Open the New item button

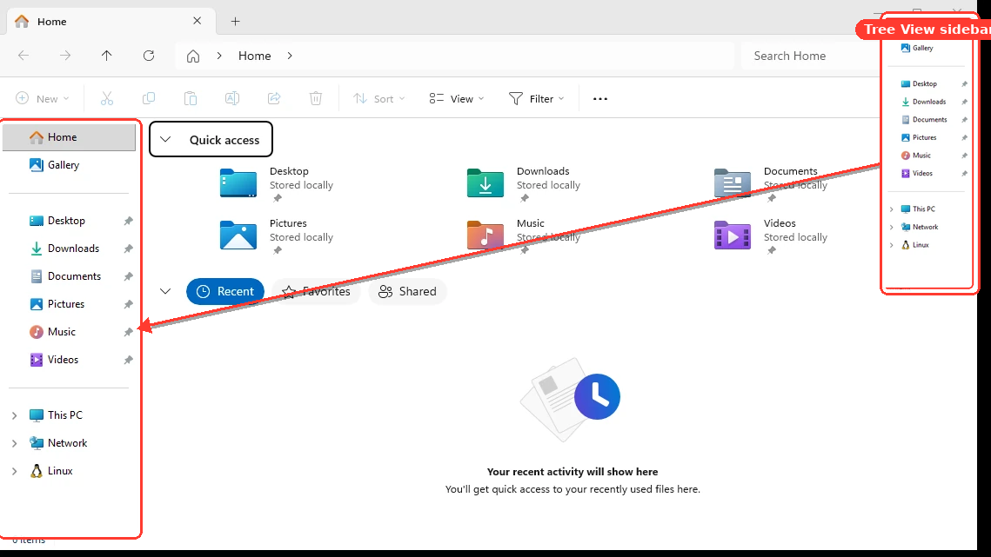click(x=43, y=98)
